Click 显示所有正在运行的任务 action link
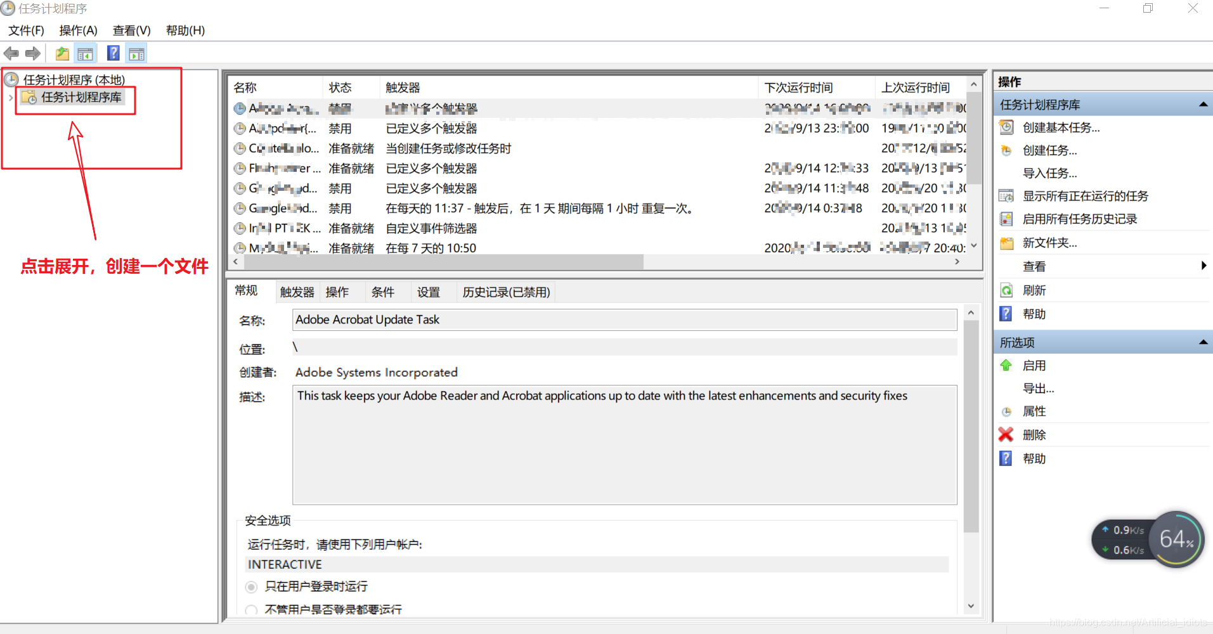 coord(1085,196)
